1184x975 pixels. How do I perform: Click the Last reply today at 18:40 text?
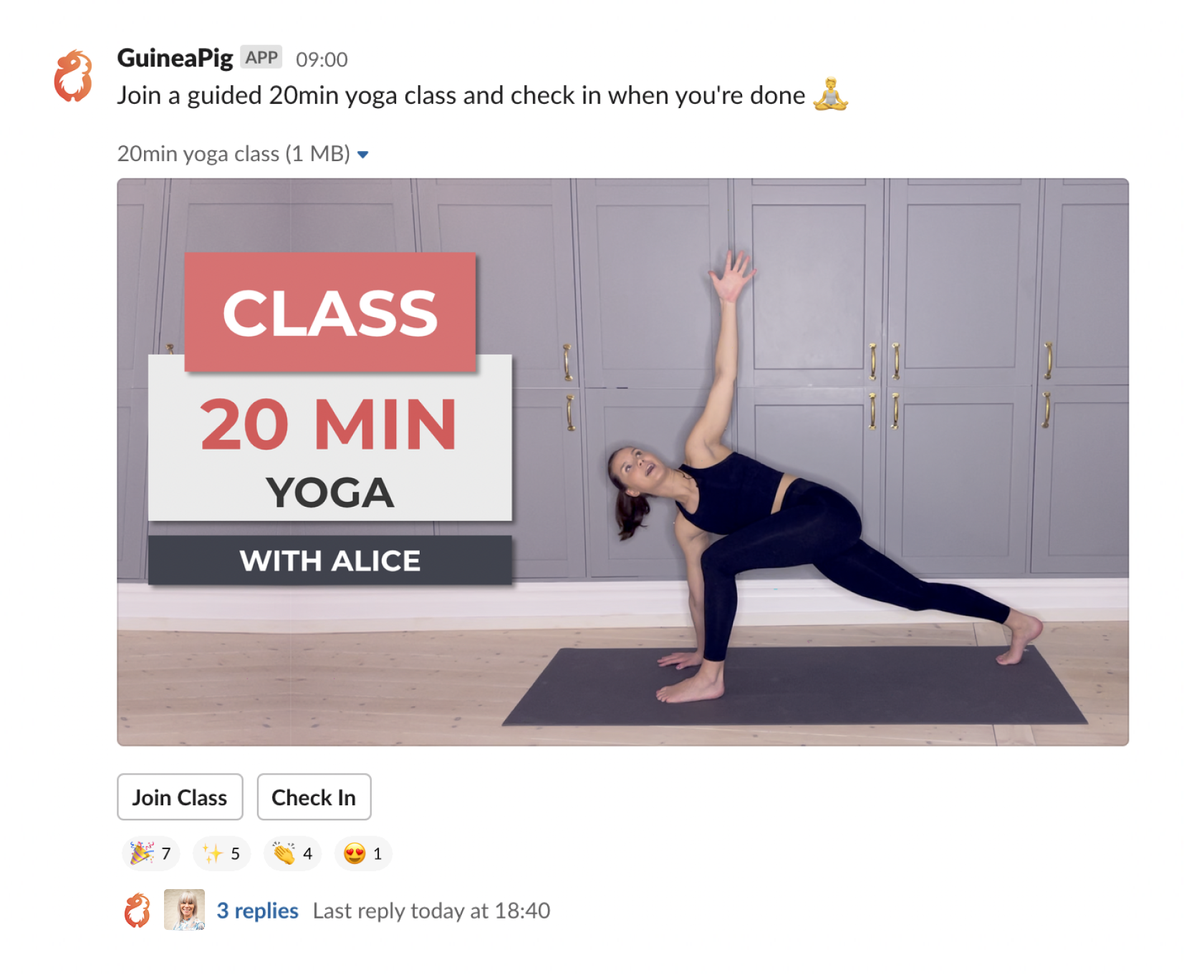431,911
